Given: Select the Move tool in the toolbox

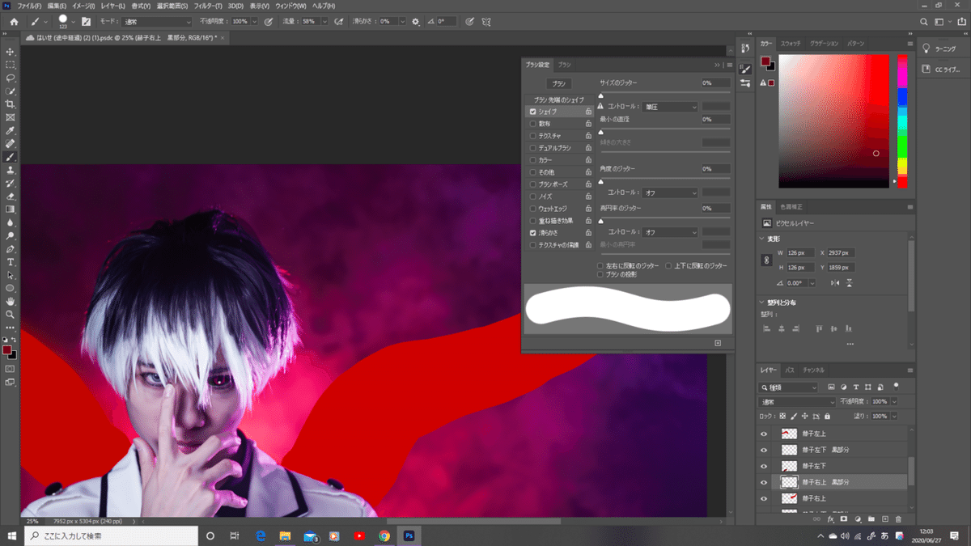Looking at the screenshot, I should pyautogui.click(x=11, y=52).
